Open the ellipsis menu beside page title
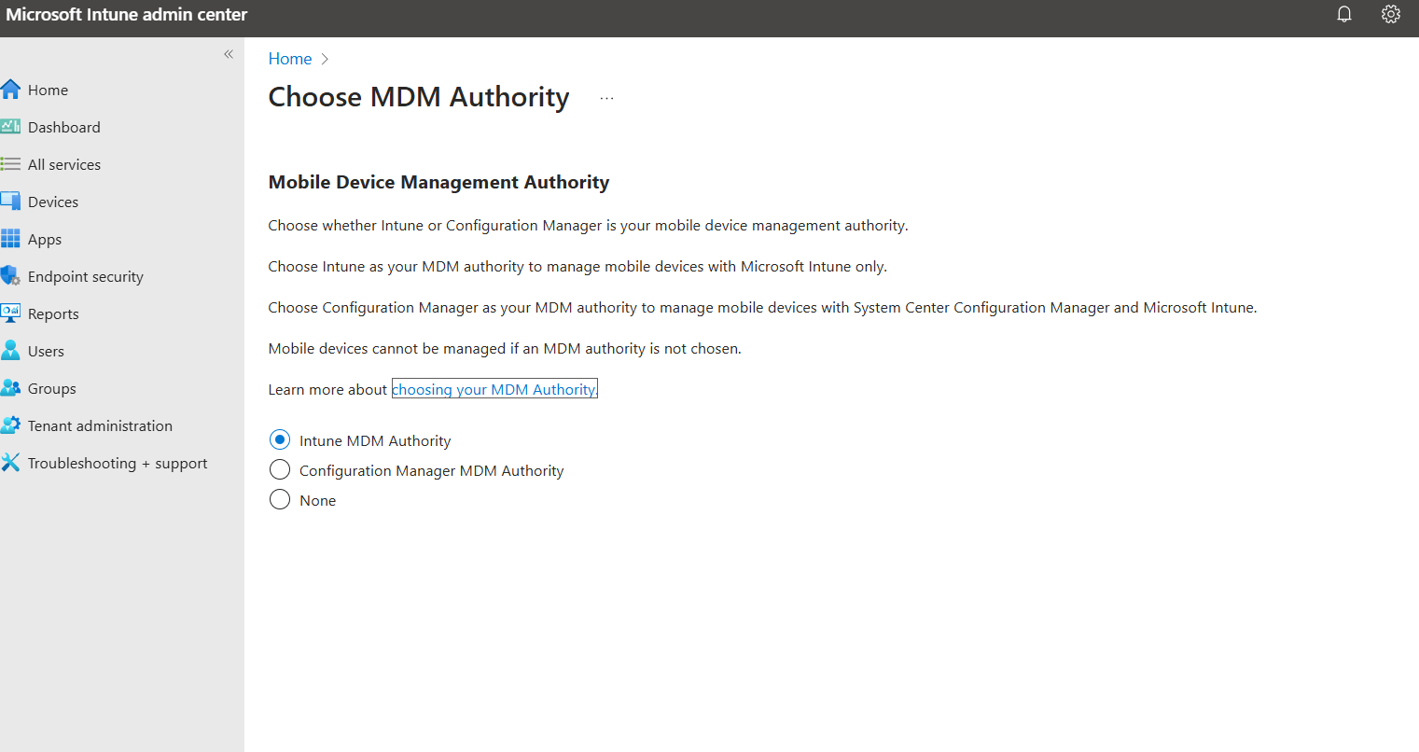Screen dimensions: 1419x752 point(606,98)
